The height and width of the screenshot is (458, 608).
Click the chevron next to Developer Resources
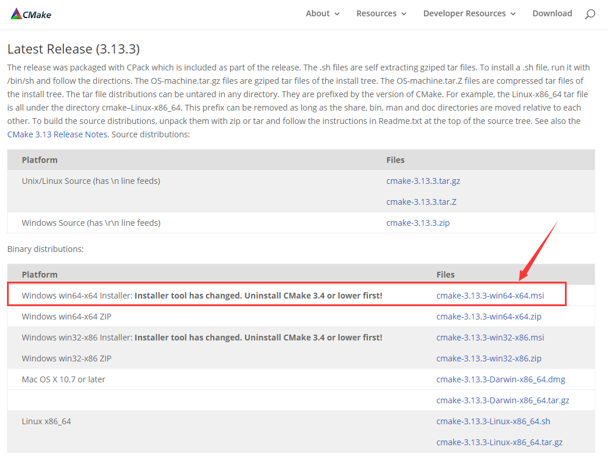(x=513, y=14)
